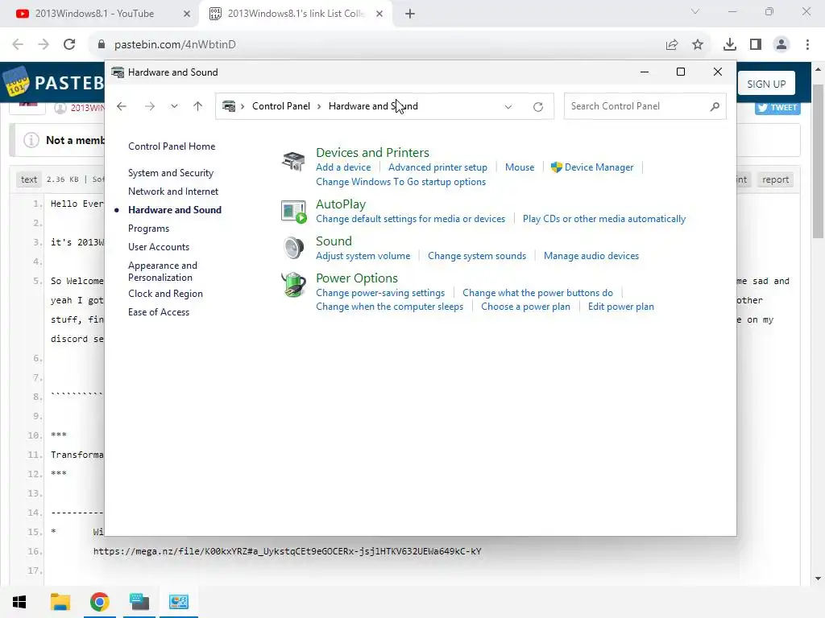The image size is (825, 618).
Task: Go back in Control Panel window
Action: [122, 106]
